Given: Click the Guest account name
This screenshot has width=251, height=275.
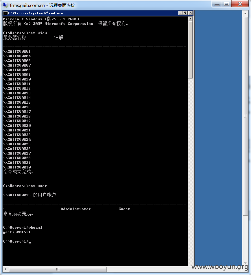Looking at the screenshot, I should point(124,209).
